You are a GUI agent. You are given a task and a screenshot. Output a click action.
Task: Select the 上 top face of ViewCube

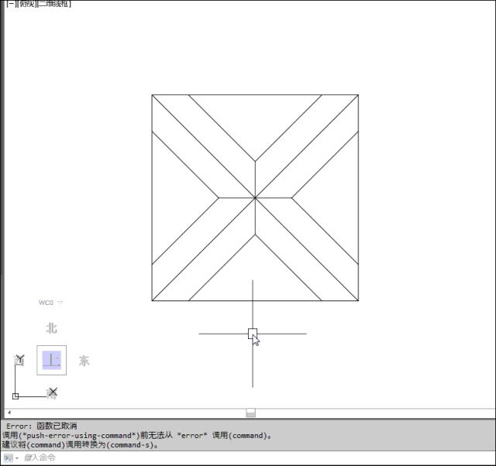click(x=51, y=360)
